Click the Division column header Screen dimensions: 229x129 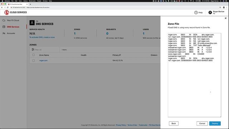[x=154, y=55]
